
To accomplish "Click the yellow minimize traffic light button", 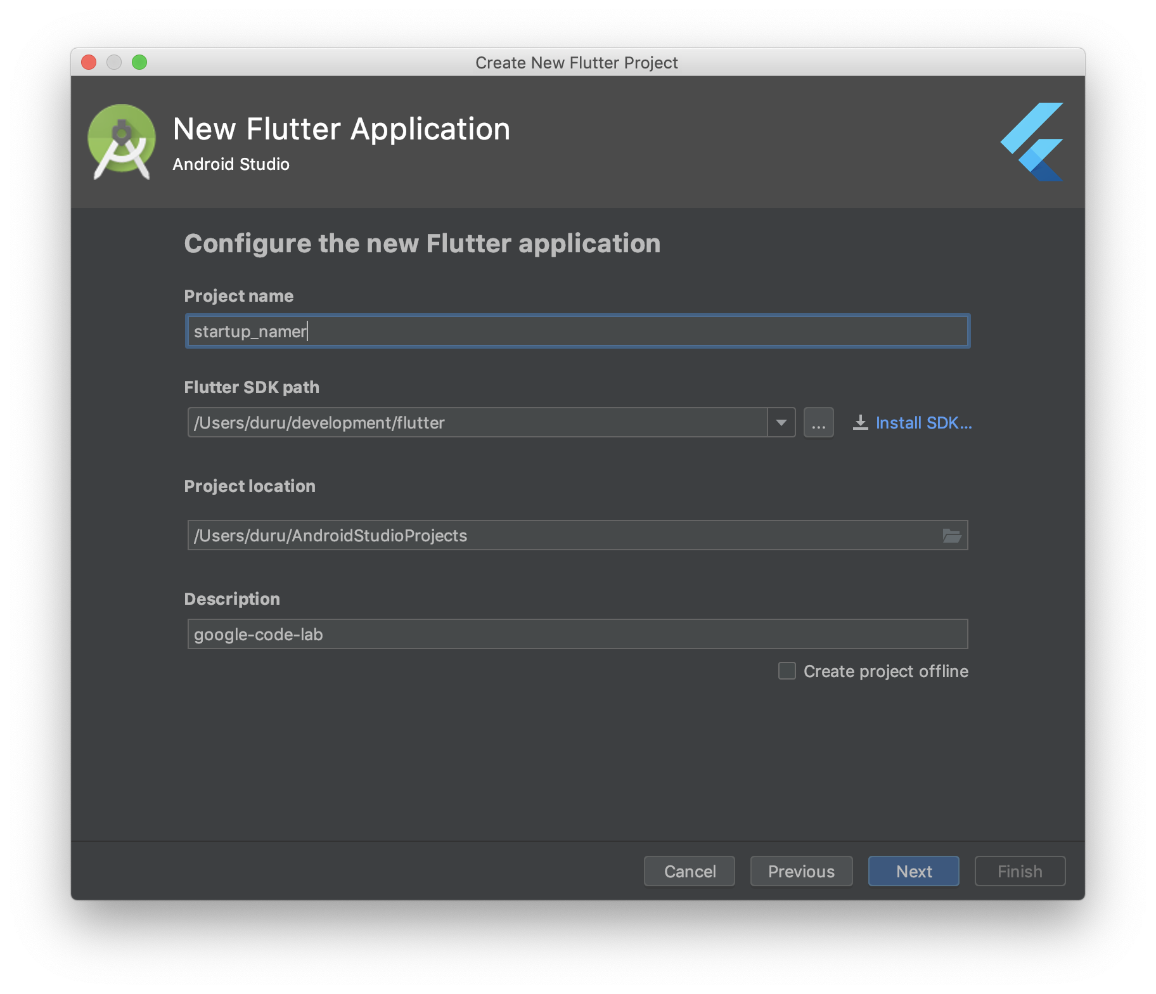I will tap(115, 62).
